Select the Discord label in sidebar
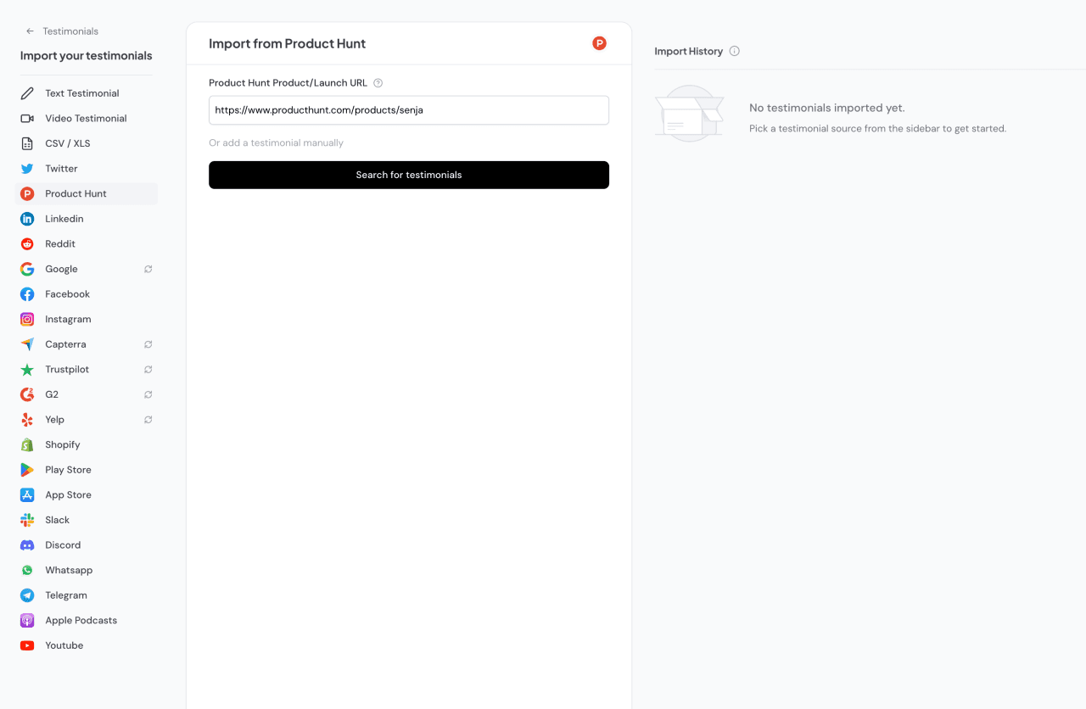 click(x=63, y=545)
